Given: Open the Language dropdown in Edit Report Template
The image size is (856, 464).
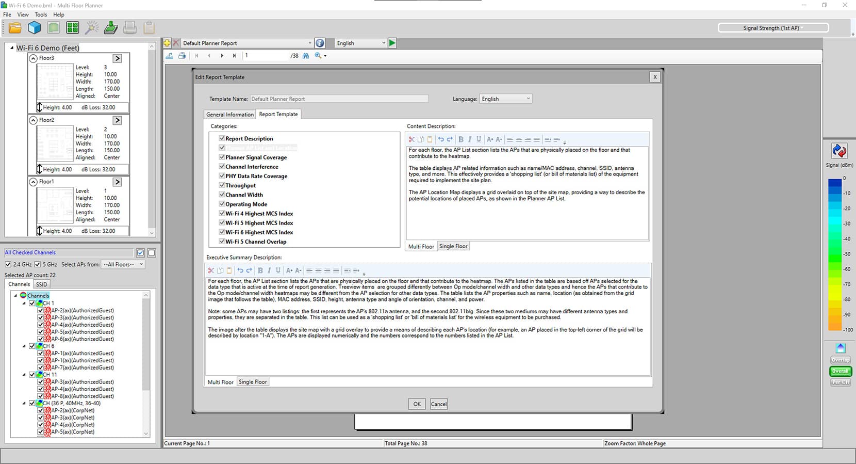Looking at the screenshot, I should (506, 99).
